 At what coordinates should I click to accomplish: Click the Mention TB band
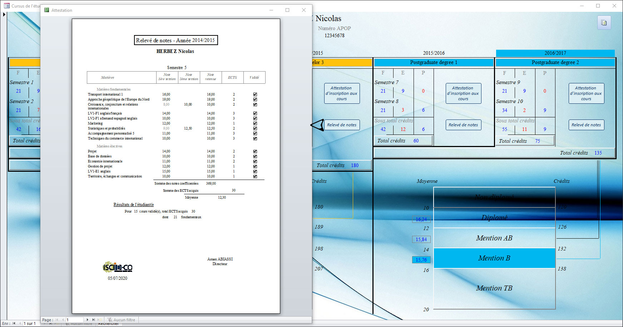[494, 288]
